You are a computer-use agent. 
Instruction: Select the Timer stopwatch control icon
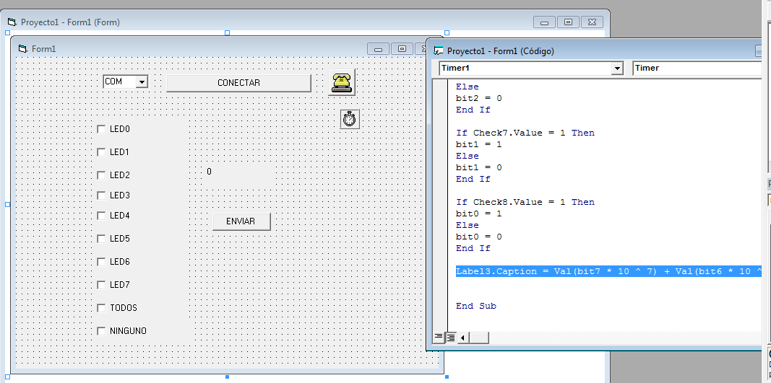(350, 119)
